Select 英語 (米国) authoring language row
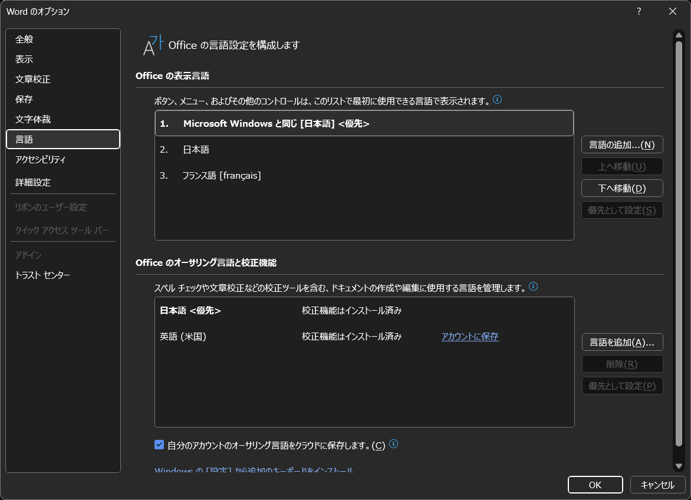 tap(364, 337)
